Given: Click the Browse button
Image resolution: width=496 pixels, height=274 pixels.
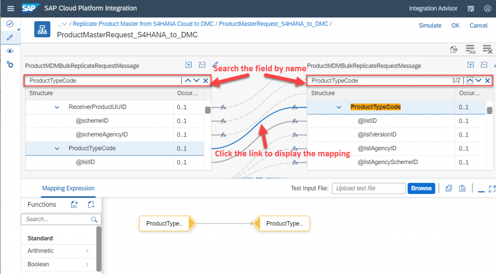Looking at the screenshot, I should 421,189.
